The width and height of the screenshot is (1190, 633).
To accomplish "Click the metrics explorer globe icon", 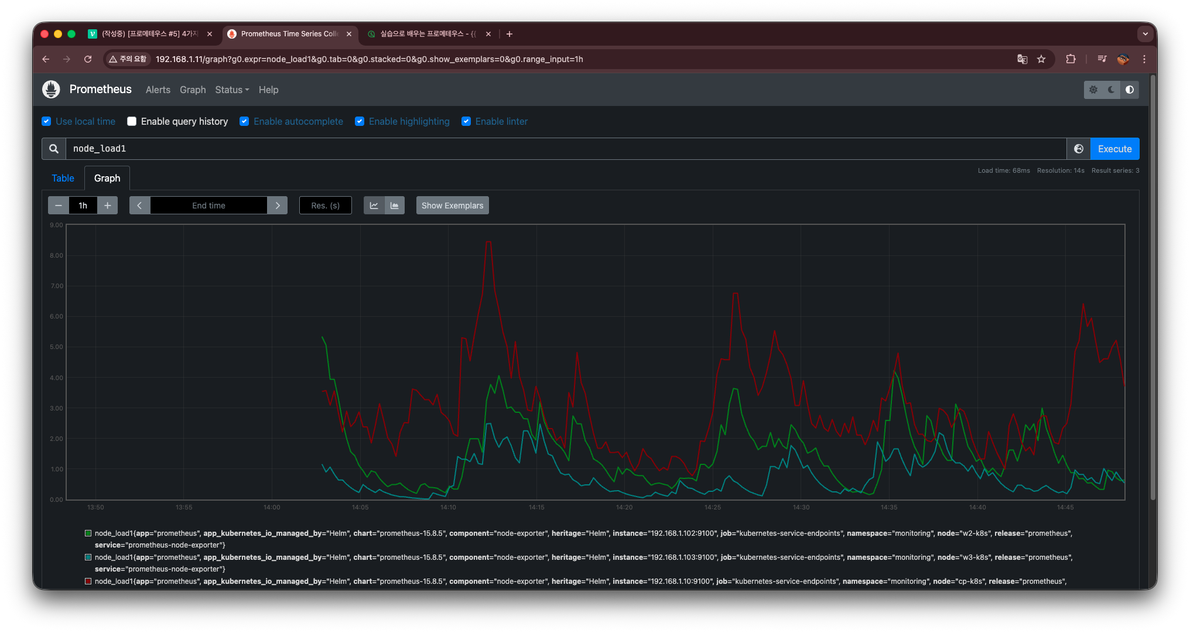I will [x=1079, y=149].
